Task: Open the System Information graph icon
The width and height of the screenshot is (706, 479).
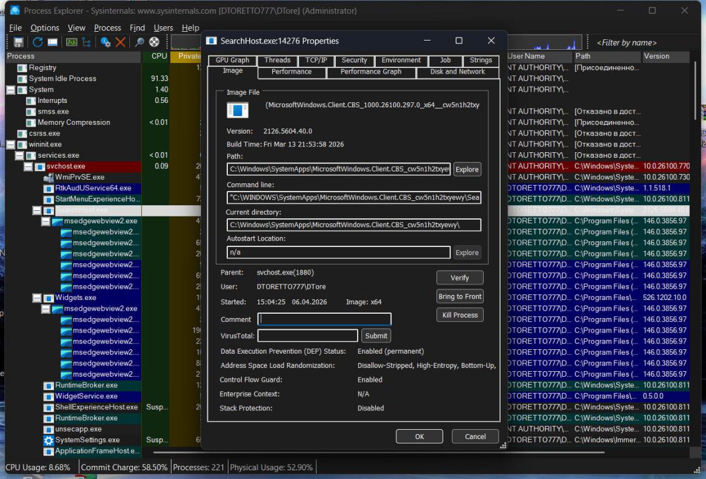Action: [x=72, y=42]
